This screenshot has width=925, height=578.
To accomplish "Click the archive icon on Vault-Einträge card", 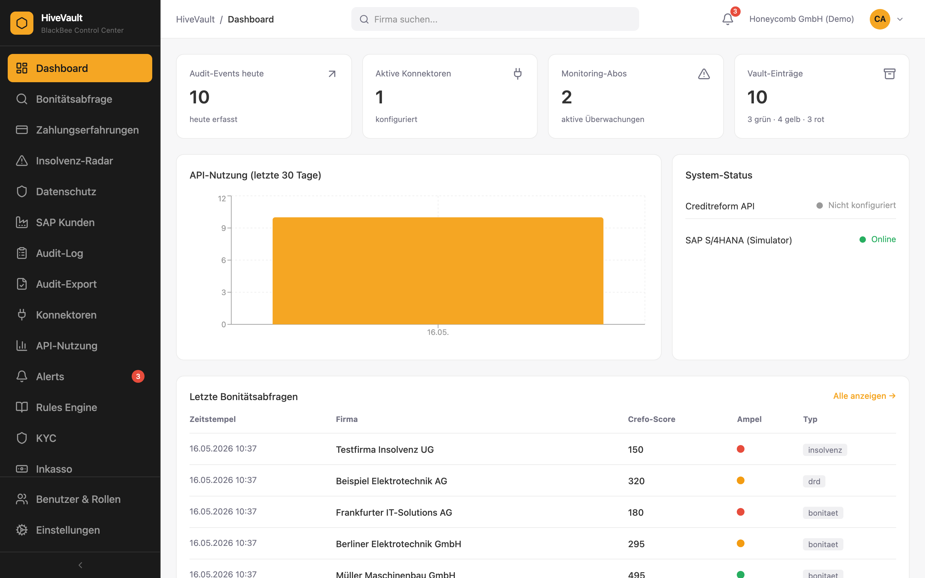I will 889,74.
